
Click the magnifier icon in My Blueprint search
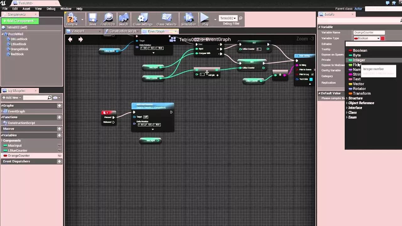(49, 98)
